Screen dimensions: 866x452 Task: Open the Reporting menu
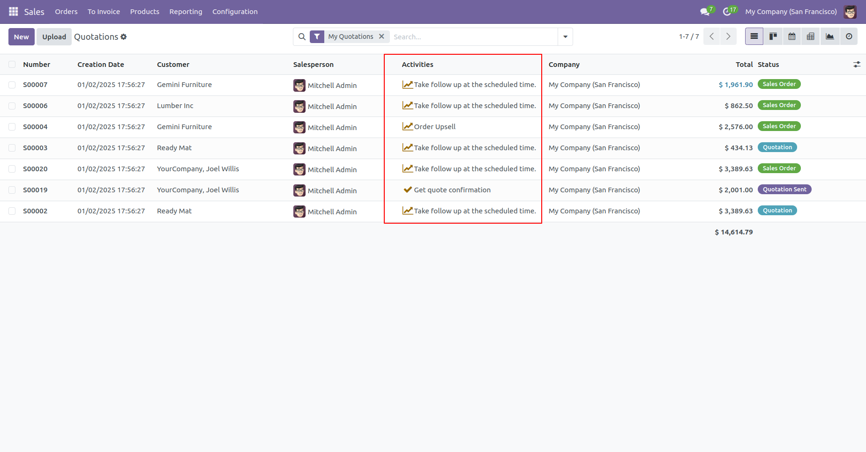pyautogui.click(x=186, y=12)
